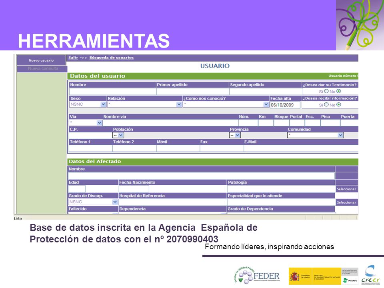This screenshot has width=384, height=288.
Task: Open the Nueva consulta menu item
Action: (x=42, y=69)
